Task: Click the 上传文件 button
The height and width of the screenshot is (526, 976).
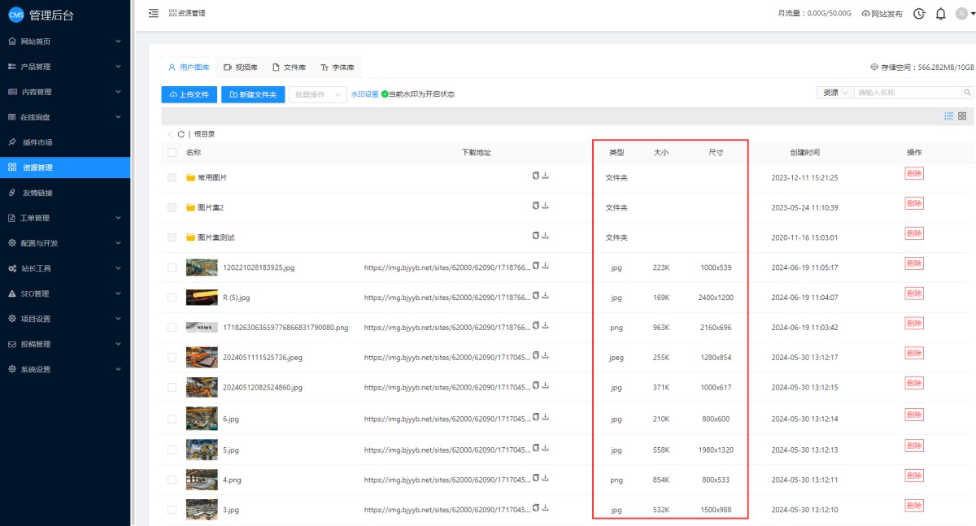Action: point(189,94)
